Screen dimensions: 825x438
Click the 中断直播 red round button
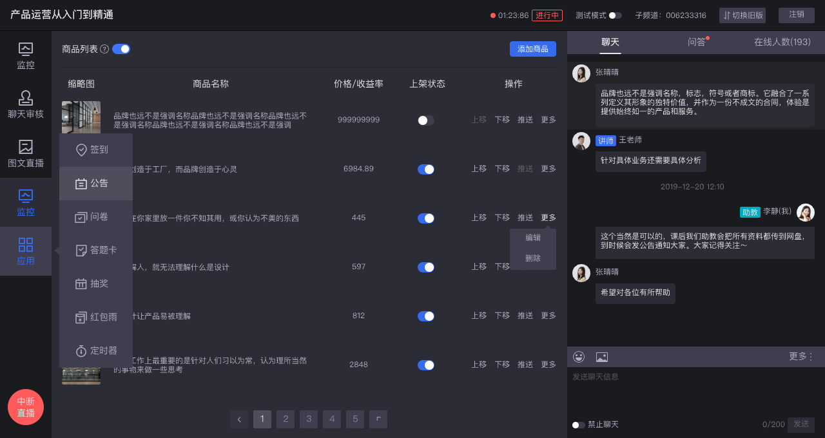pos(26,407)
